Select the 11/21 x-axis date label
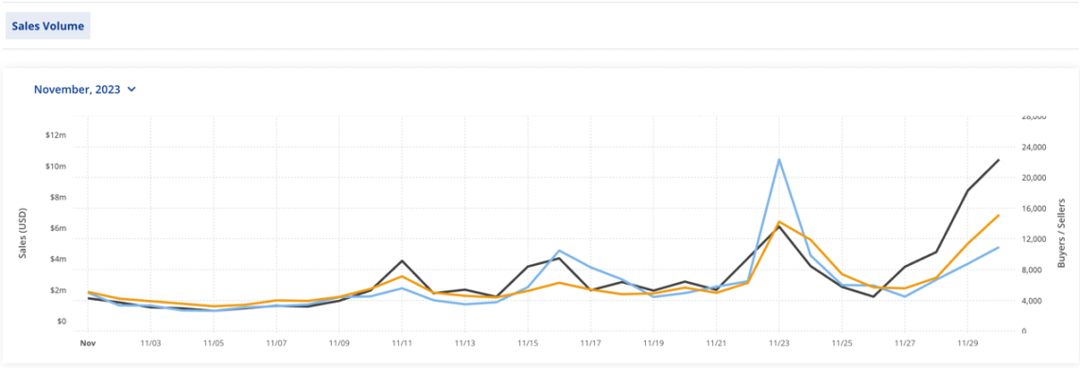The width and height of the screenshot is (1080, 368). click(716, 342)
